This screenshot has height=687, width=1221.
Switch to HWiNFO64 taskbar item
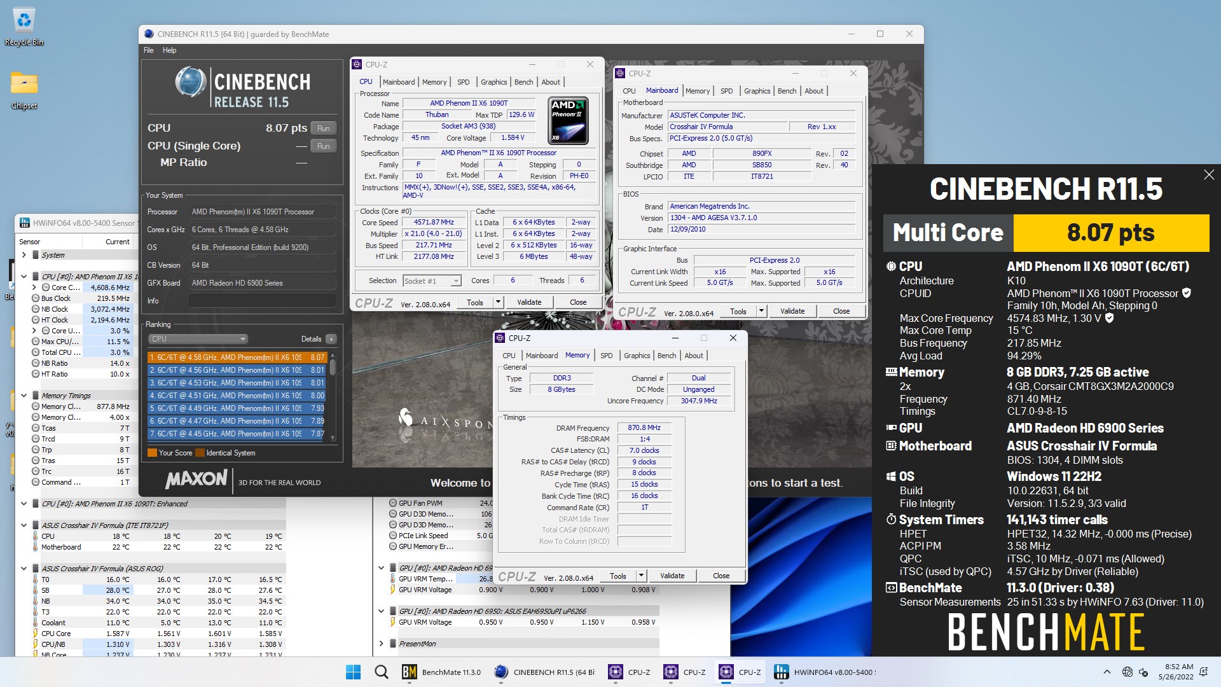825,672
